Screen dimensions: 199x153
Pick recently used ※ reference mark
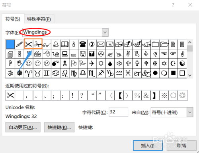click(x=164, y=96)
